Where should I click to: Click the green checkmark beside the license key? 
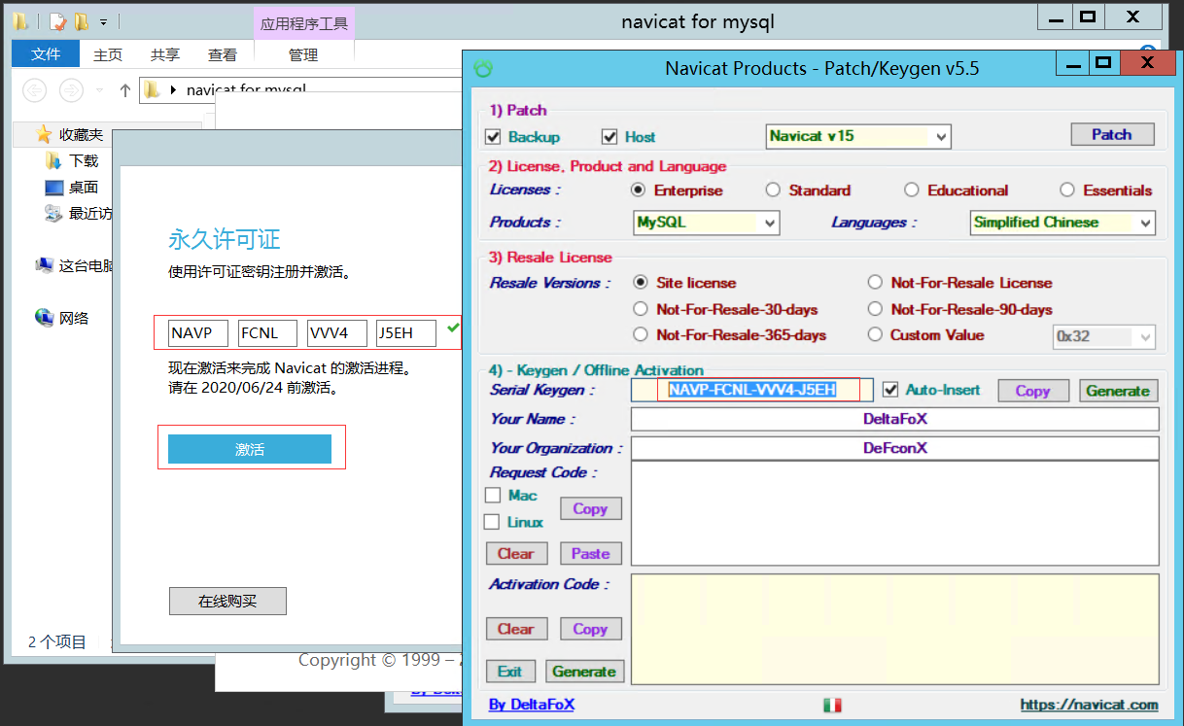click(452, 330)
